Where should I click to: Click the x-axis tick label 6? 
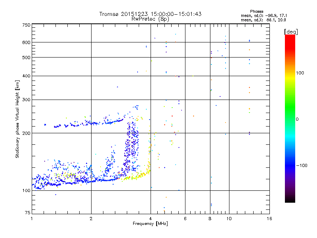pos(185,219)
